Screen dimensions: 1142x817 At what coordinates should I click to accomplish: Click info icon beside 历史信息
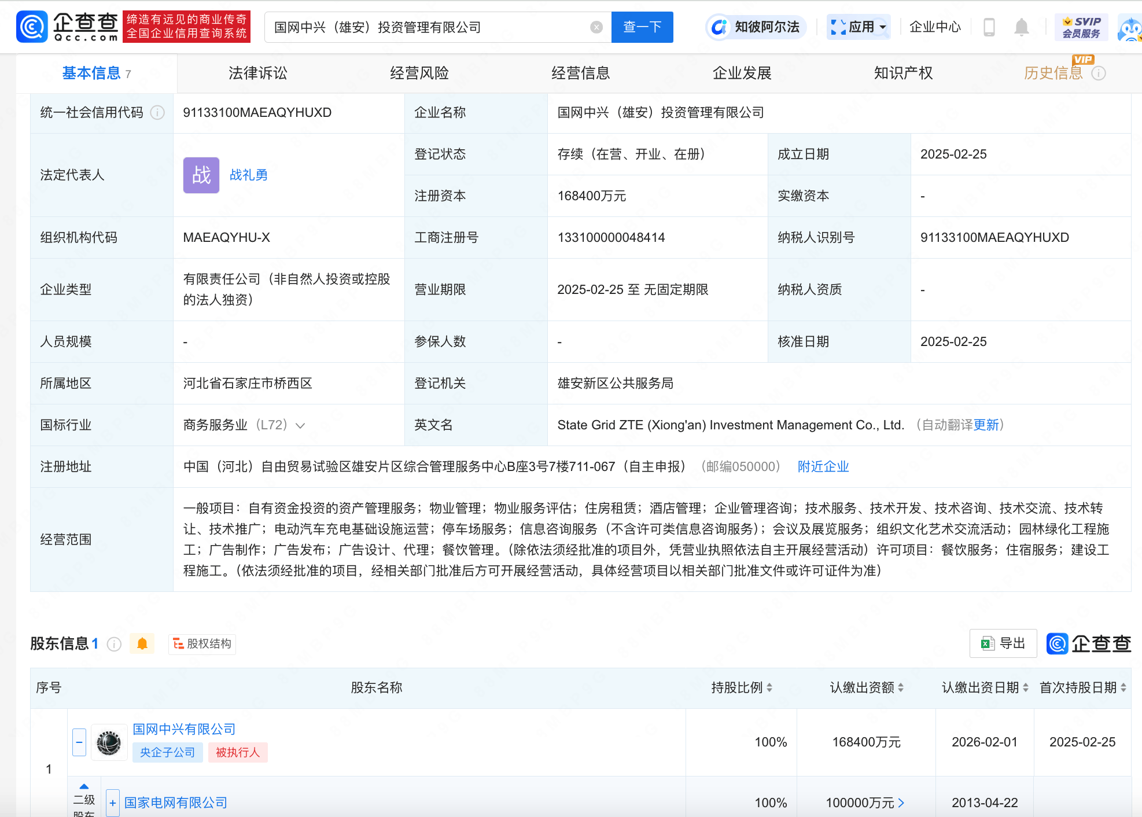click(x=1099, y=73)
